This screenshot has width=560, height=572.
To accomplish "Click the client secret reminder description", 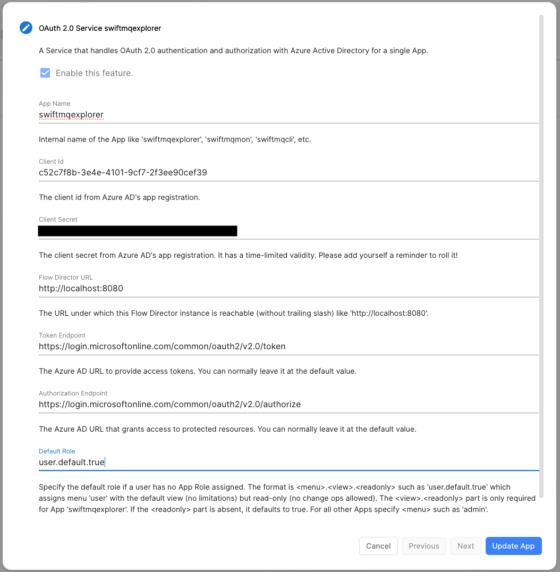I will [x=248, y=255].
